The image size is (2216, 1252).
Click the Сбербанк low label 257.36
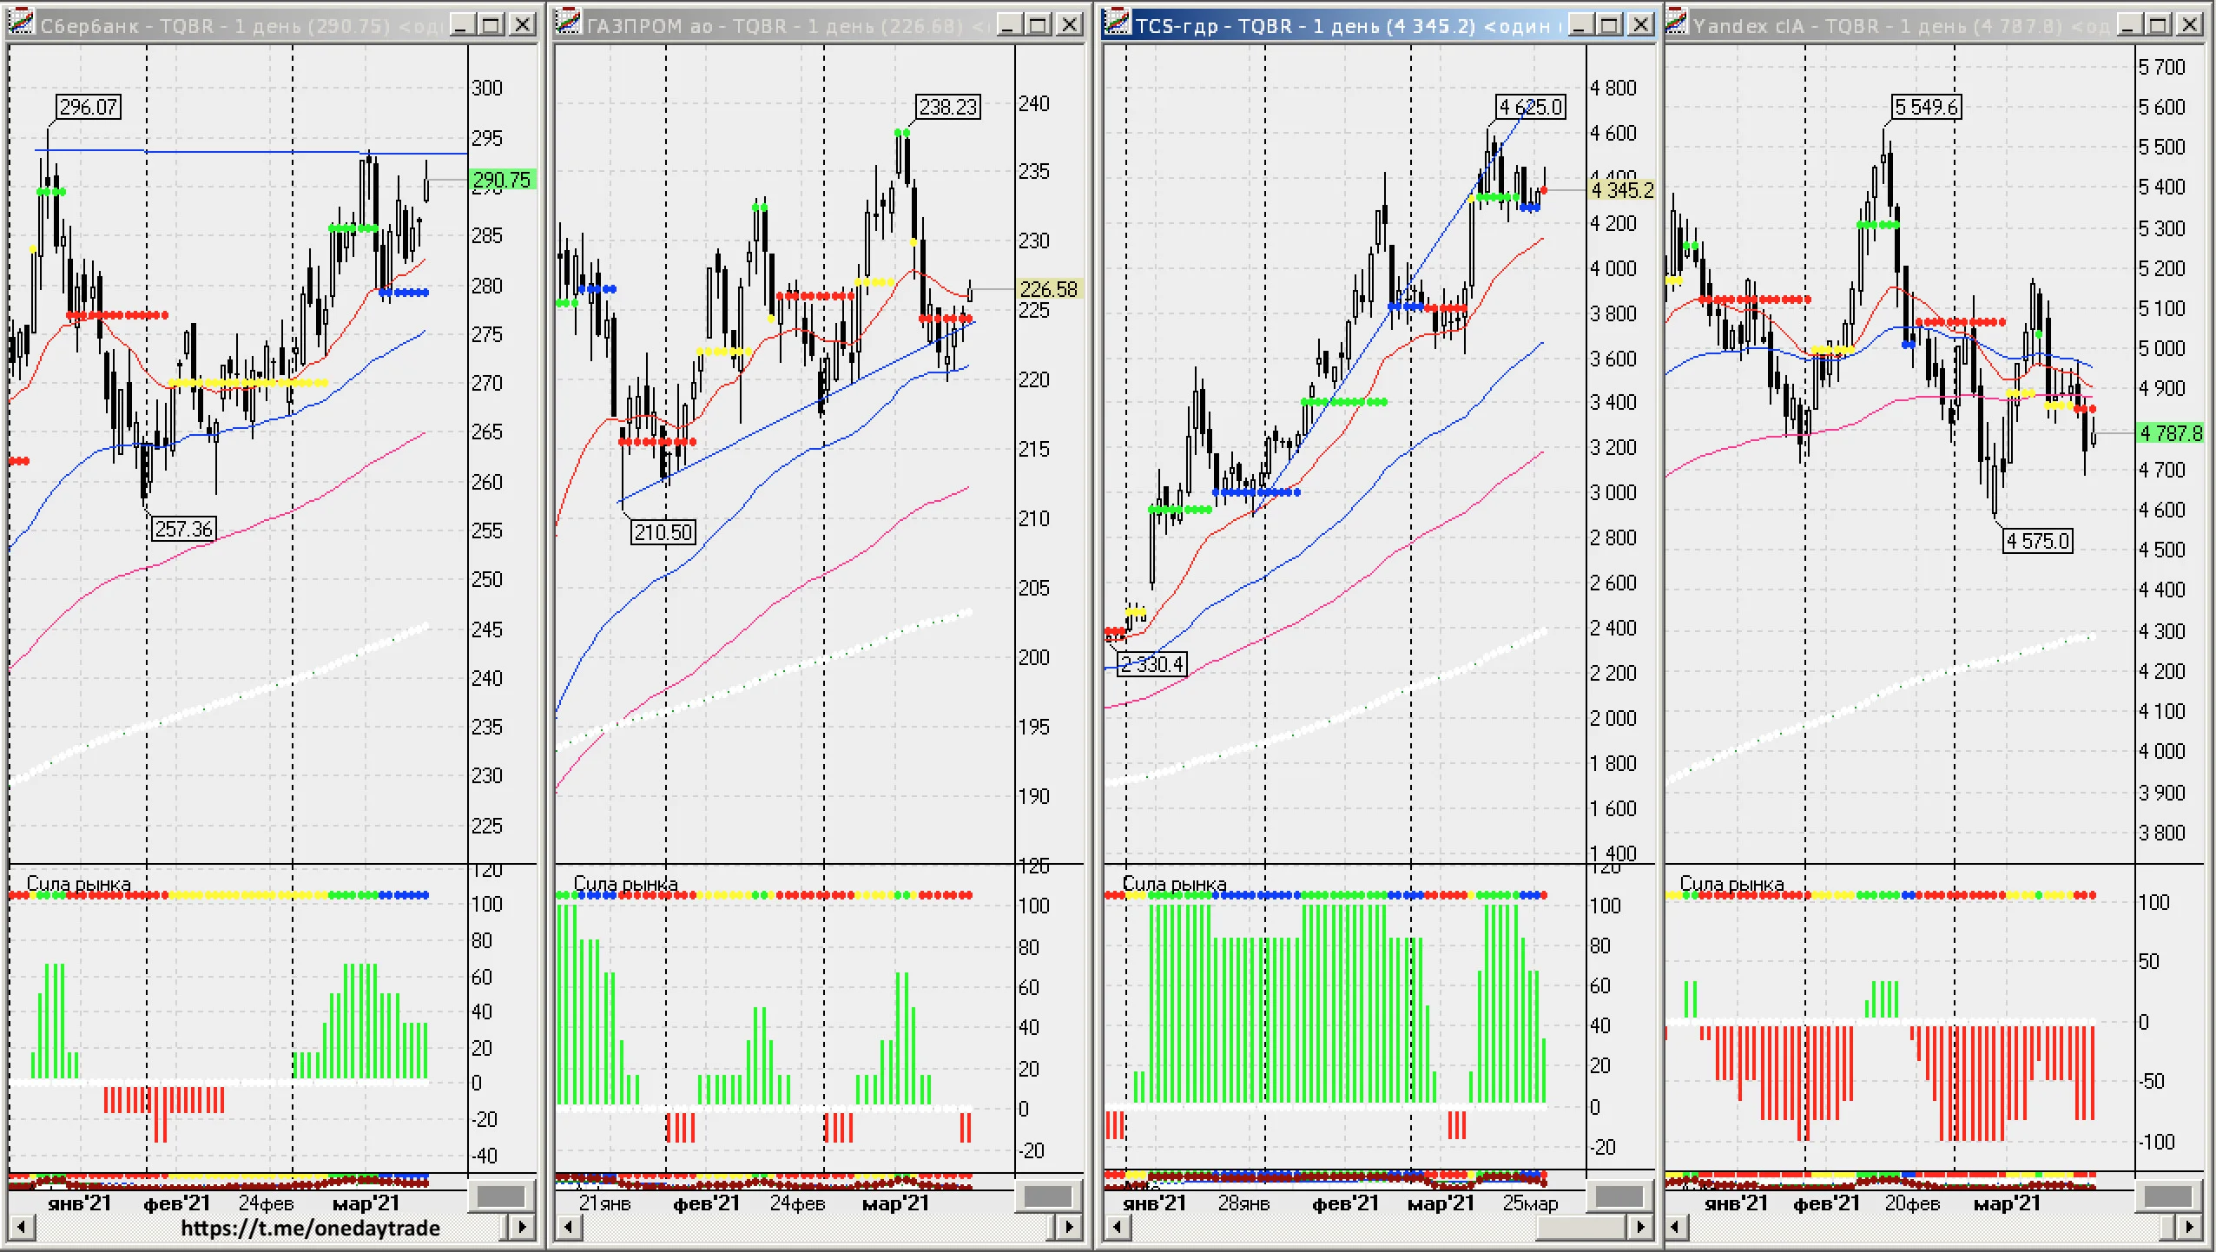(x=184, y=529)
